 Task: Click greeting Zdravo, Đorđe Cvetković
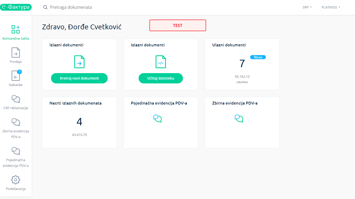(x=82, y=27)
